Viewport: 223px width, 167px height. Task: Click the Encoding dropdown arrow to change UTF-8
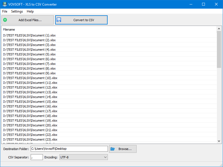click(105, 157)
